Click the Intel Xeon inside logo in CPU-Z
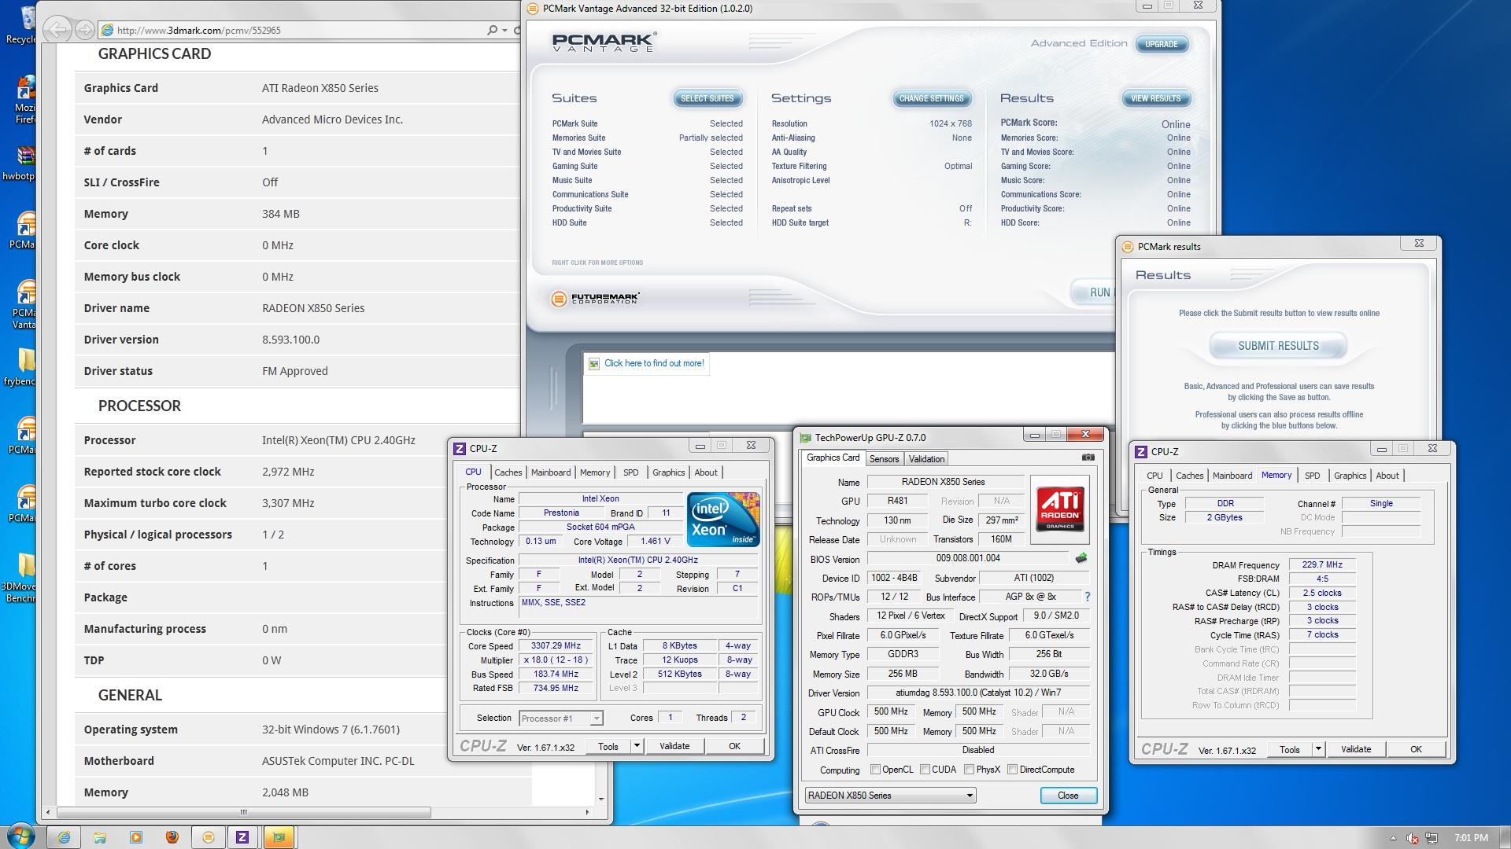 point(722,519)
